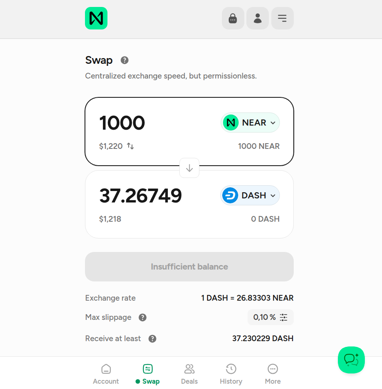Screen dimensions: 382x389
Task: Click the 1000 NEAR balance text
Action: (259, 146)
